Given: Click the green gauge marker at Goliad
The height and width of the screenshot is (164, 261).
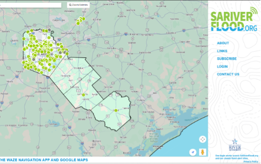Looking at the screenshot, I should point(116,110).
